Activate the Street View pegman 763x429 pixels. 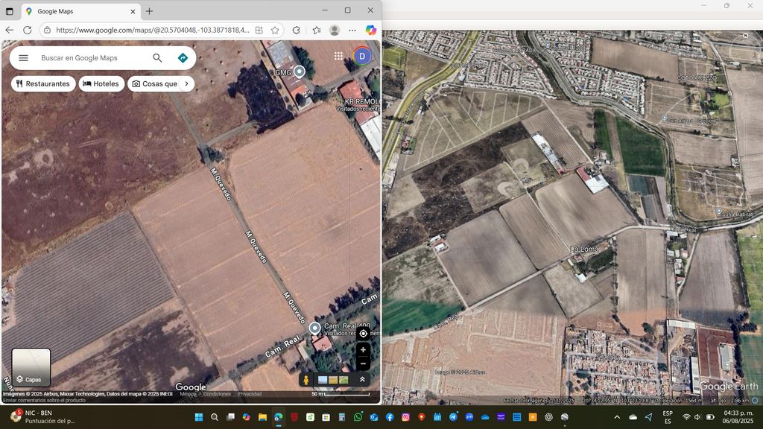click(306, 380)
